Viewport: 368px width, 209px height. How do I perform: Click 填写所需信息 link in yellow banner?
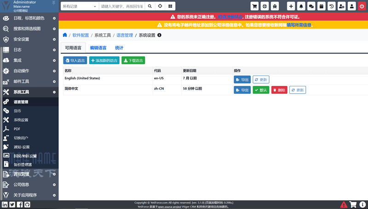click(x=299, y=25)
